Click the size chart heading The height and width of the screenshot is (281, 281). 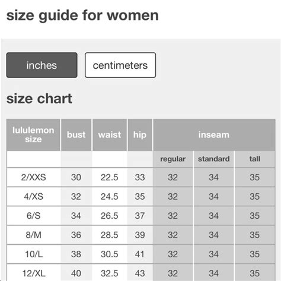pyautogui.click(x=39, y=98)
